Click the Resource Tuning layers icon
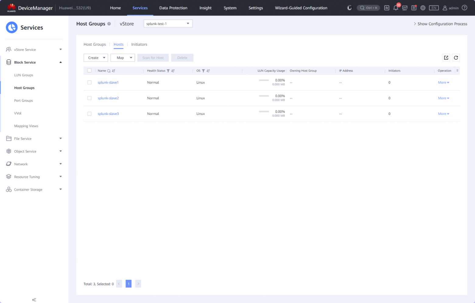 9,177
